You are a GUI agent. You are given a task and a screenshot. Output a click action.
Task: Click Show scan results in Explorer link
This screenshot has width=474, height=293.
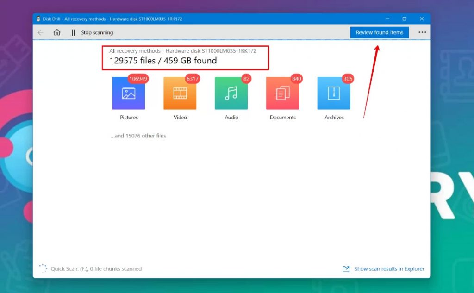click(x=389, y=268)
